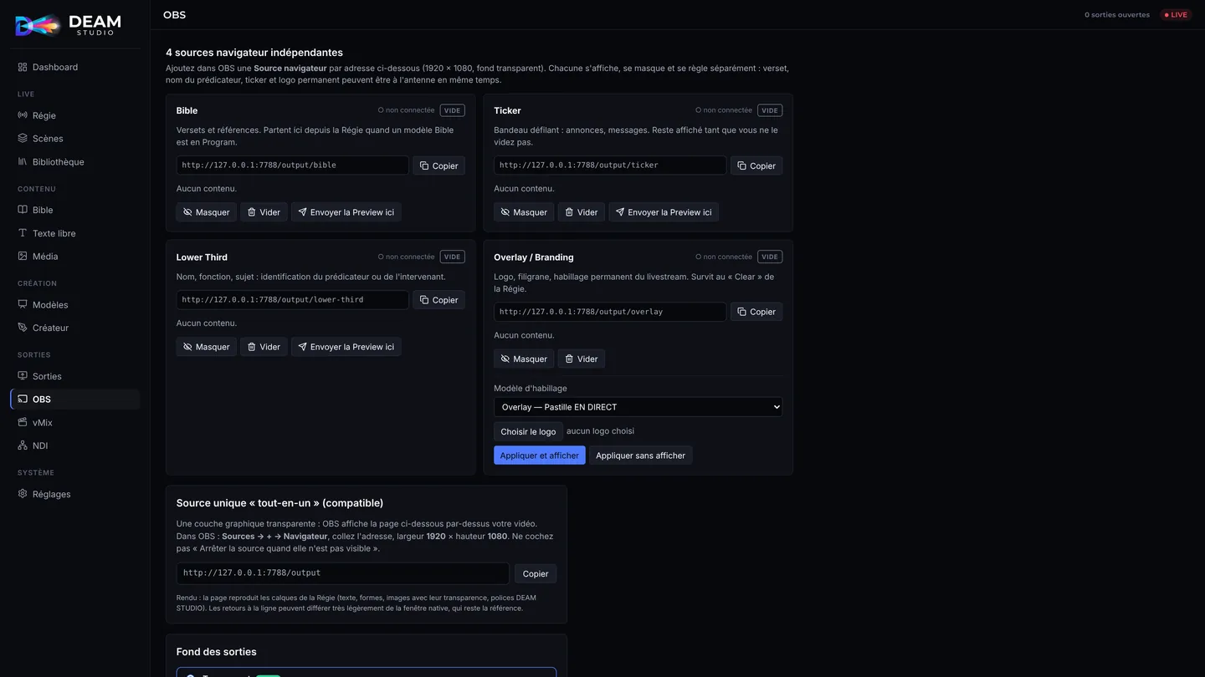Send the Preview to the Lower Third source
Image resolution: width=1205 pixels, height=677 pixels.
(x=346, y=347)
